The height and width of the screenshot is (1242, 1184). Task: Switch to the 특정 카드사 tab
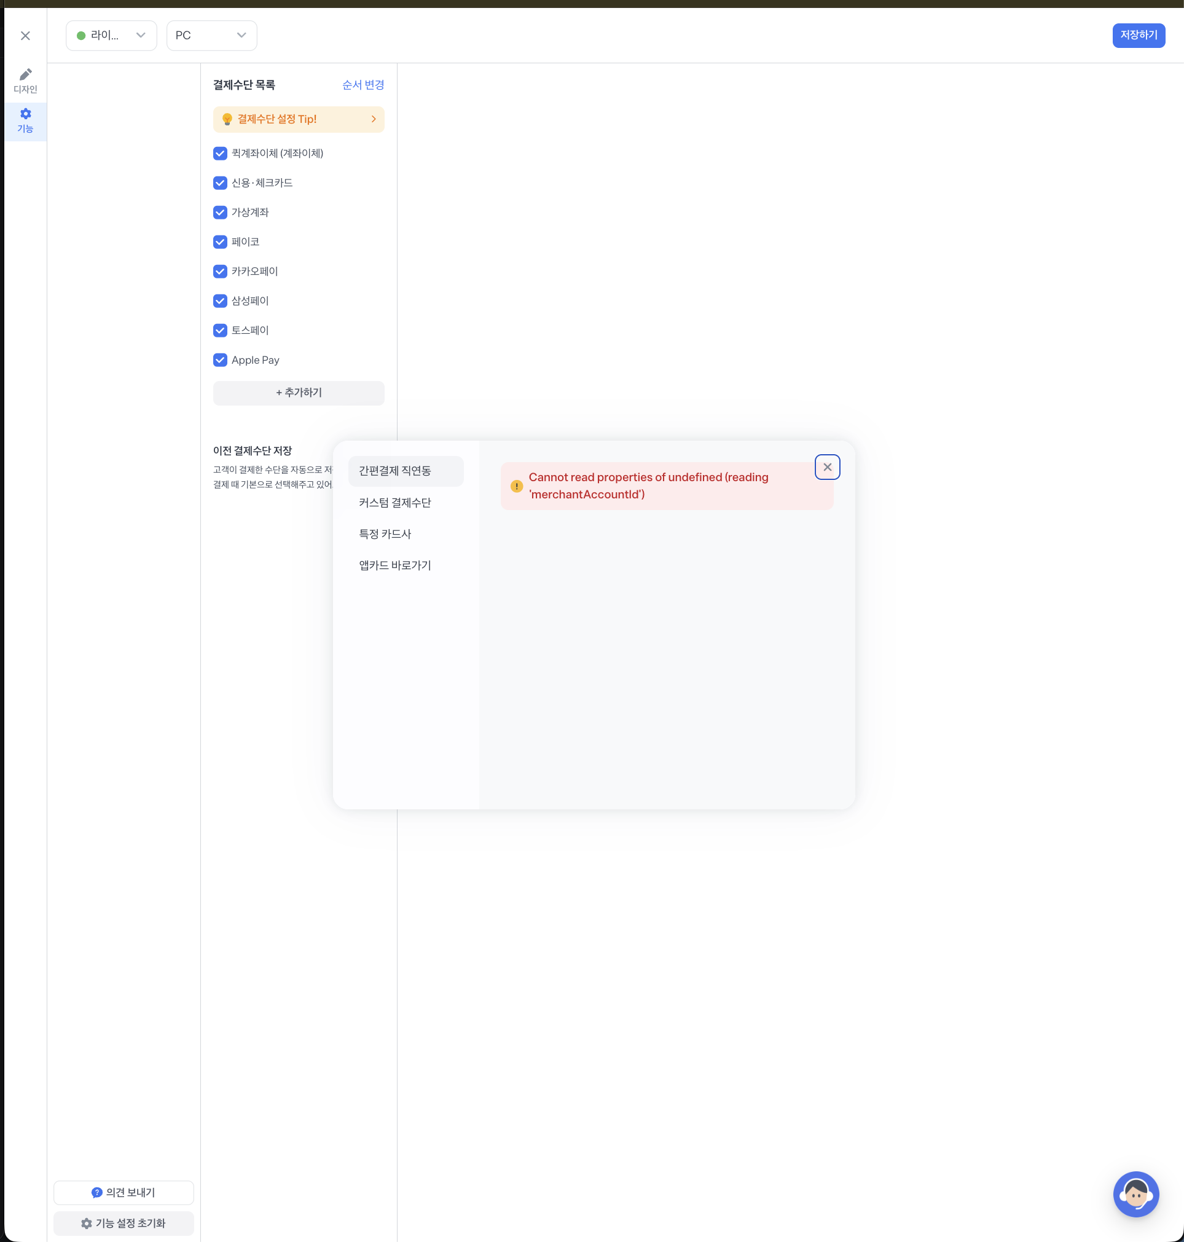point(385,534)
